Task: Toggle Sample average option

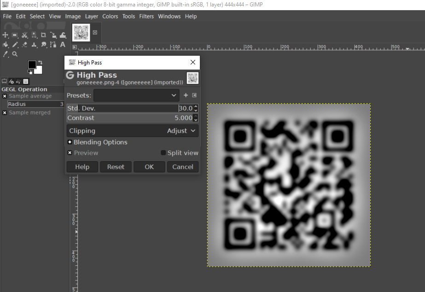Action: pyautogui.click(x=5, y=96)
